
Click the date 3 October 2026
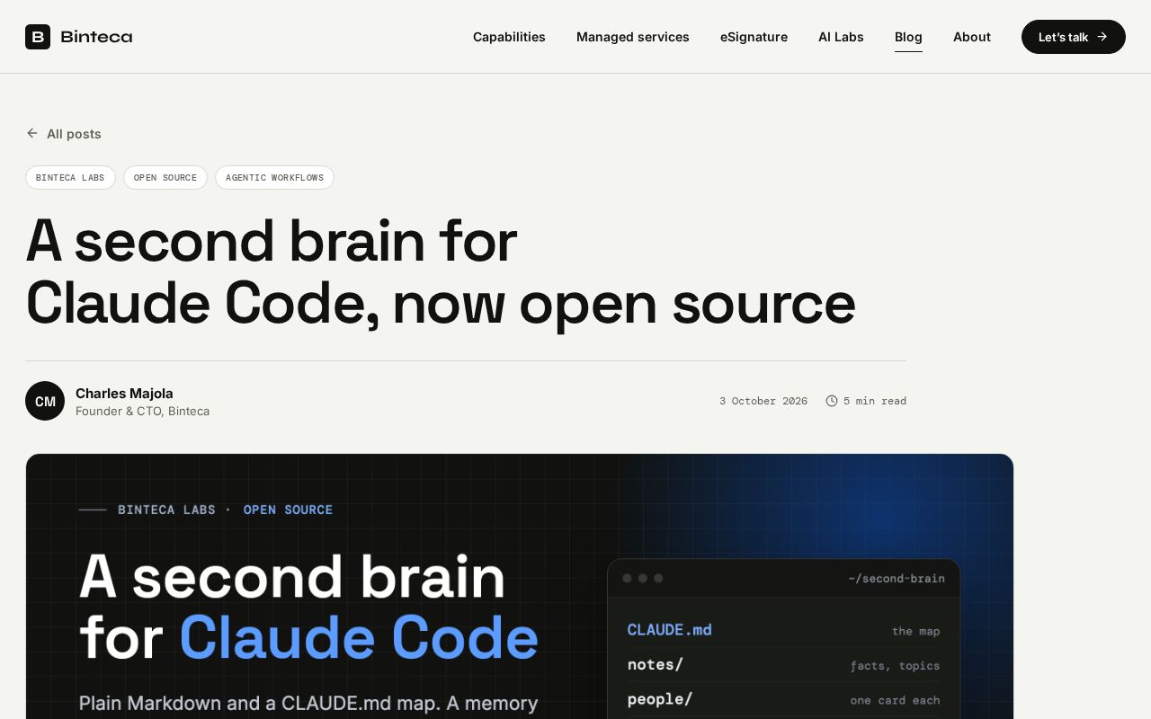click(x=763, y=401)
